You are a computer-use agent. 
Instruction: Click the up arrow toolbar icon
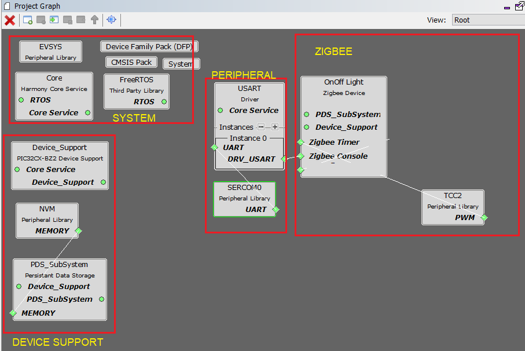(x=94, y=20)
